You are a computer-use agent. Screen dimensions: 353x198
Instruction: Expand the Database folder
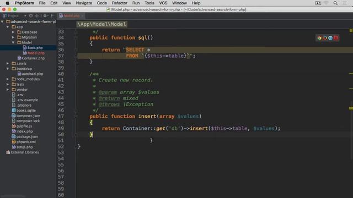pos(13,32)
